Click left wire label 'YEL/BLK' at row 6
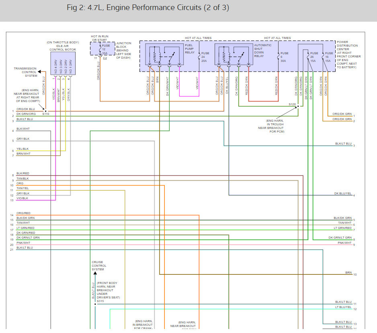Viewport: 377px width, 333px height. (23, 149)
